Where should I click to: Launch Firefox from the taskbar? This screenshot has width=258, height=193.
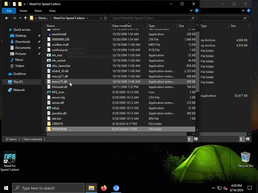[104, 188]
